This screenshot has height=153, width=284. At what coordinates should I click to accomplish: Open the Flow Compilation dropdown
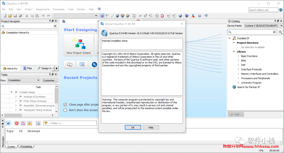click(24, 80)
